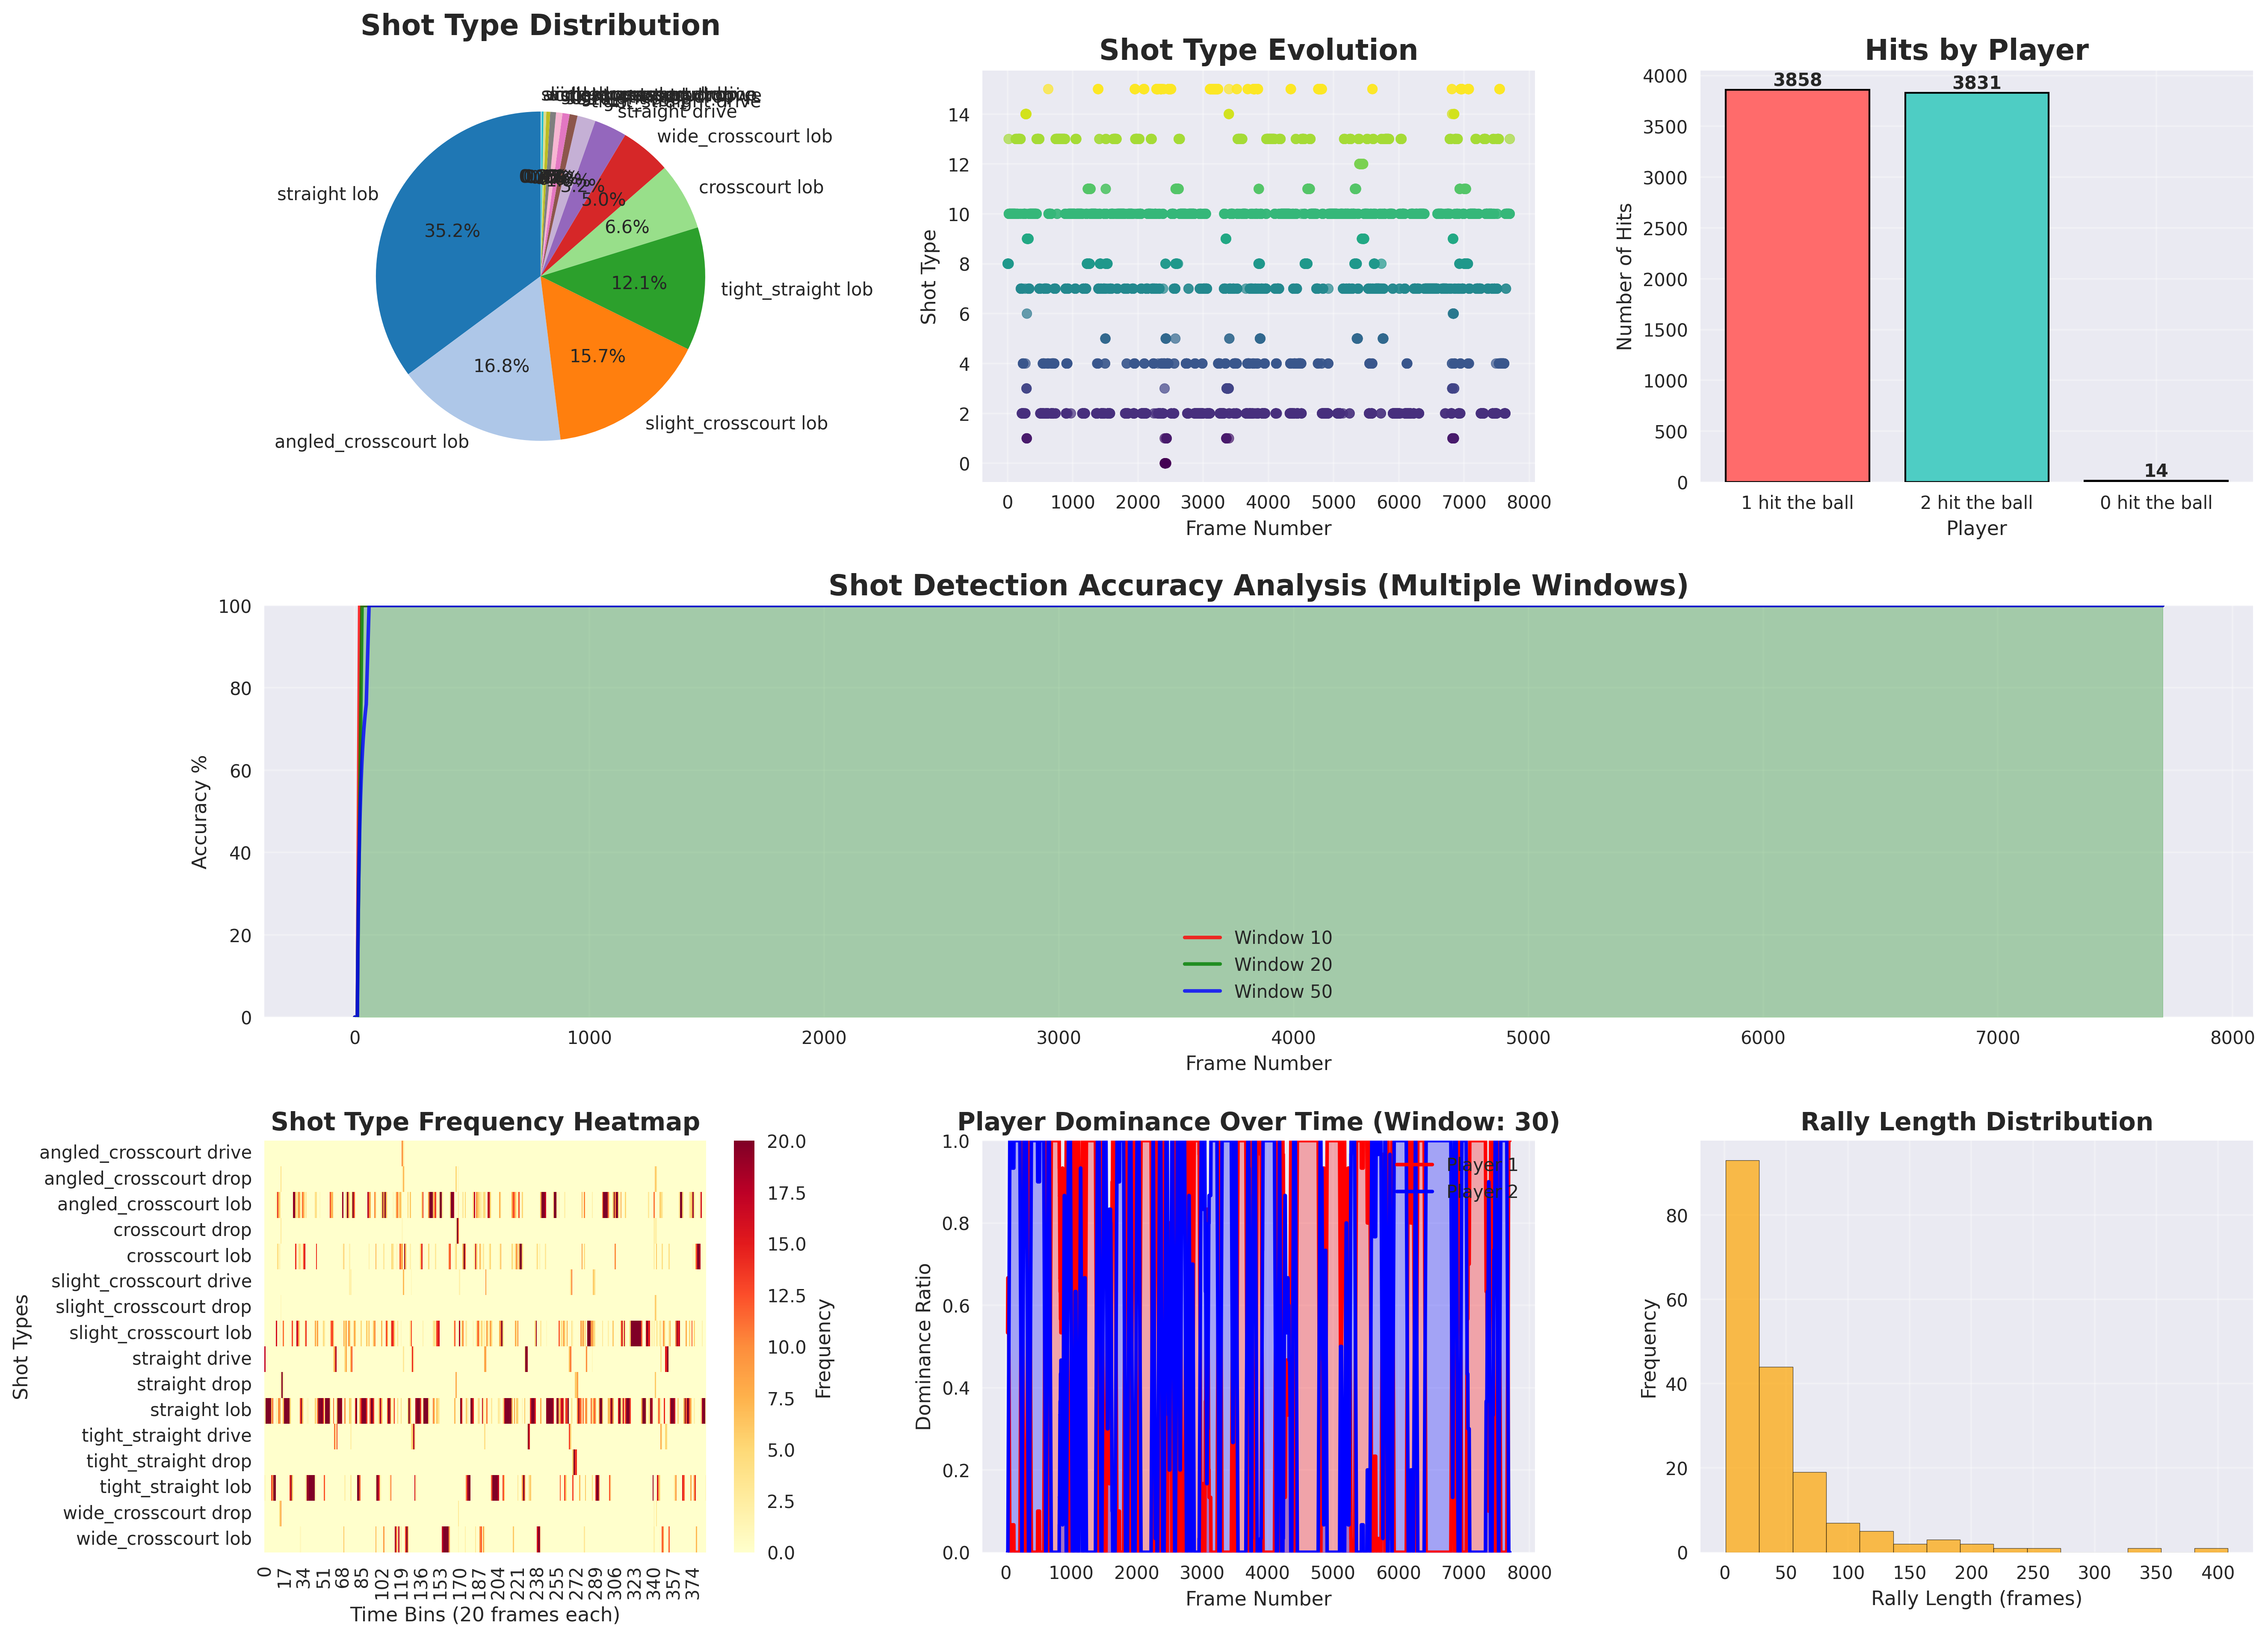The height and width of the screenshot is (1638, 2268).
Task: Click the '0 hit the ball' tick label
Action: 2156,503
